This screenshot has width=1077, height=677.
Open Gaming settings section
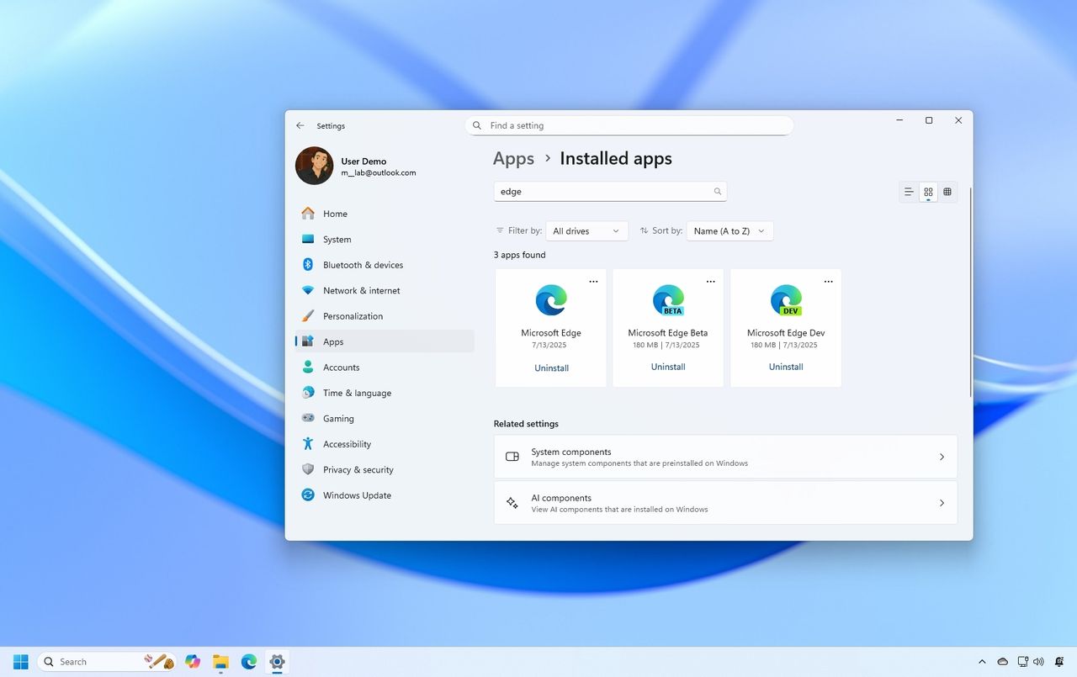click(385, 419)
